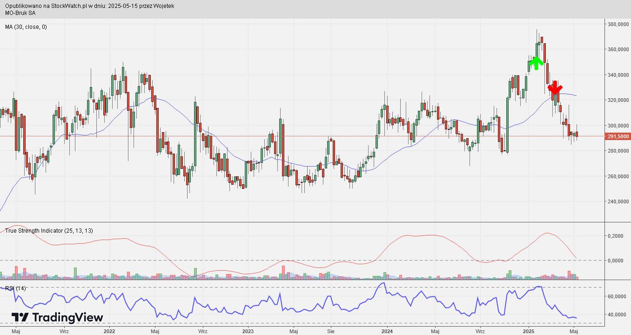The height and width of the screenshot is (335, 631).
Task: Select the 2022 time axis label
Action: tap(109, 331)
